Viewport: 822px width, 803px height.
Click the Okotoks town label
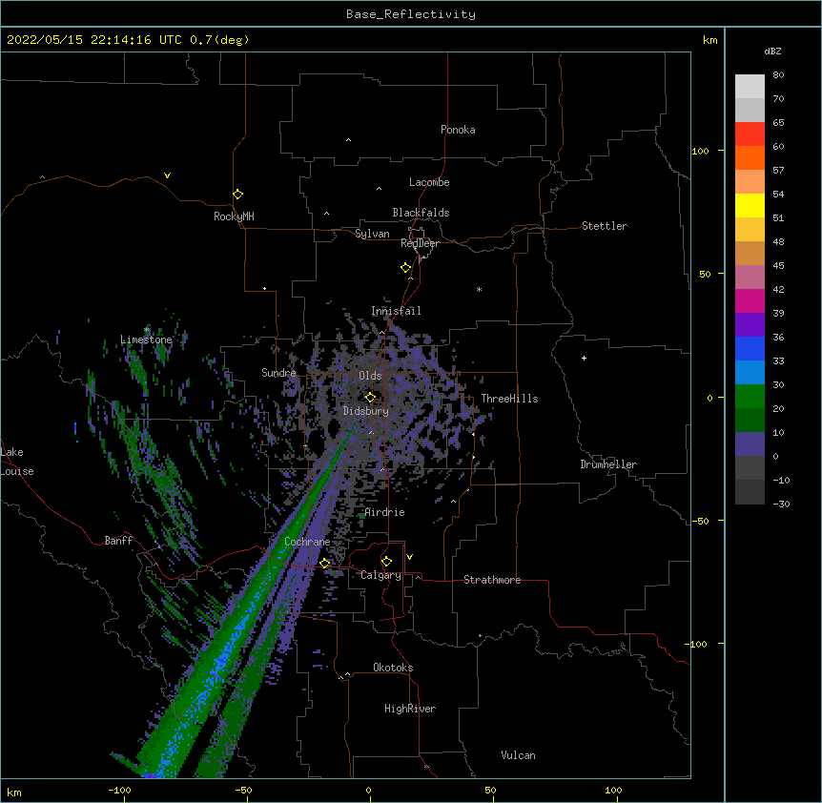tap(393, 668)
